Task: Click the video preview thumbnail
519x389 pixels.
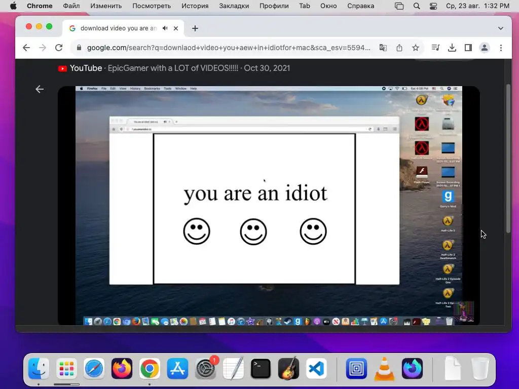Action: pos(269,206)
